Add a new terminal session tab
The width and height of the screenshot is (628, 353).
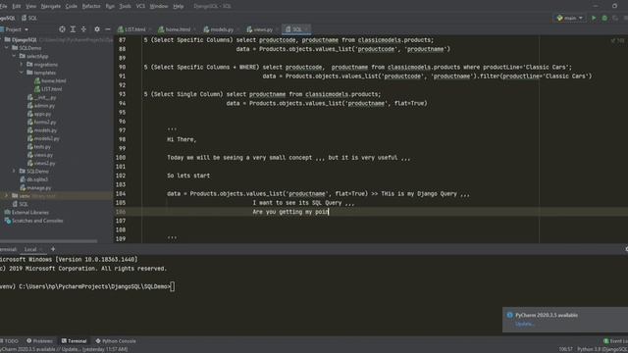coord(53,249)
